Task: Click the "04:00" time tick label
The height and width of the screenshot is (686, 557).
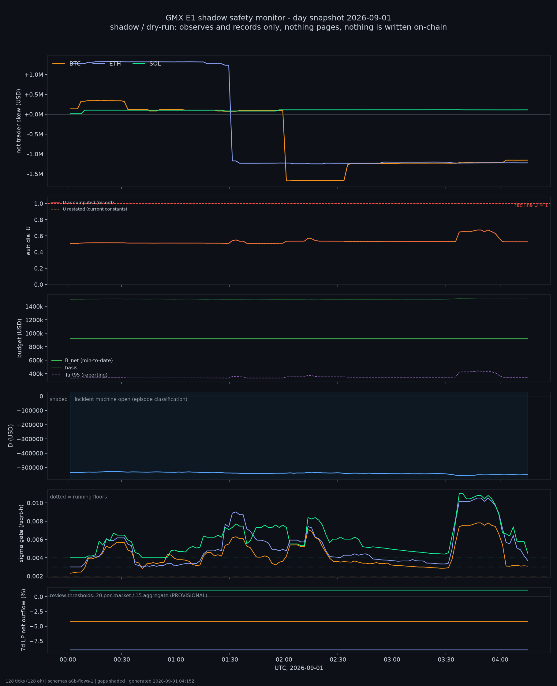Action: click(500, 660)
